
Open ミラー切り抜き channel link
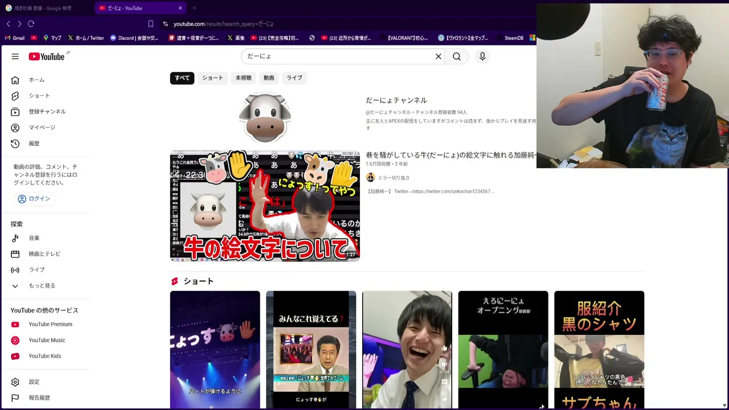[394, 178]
